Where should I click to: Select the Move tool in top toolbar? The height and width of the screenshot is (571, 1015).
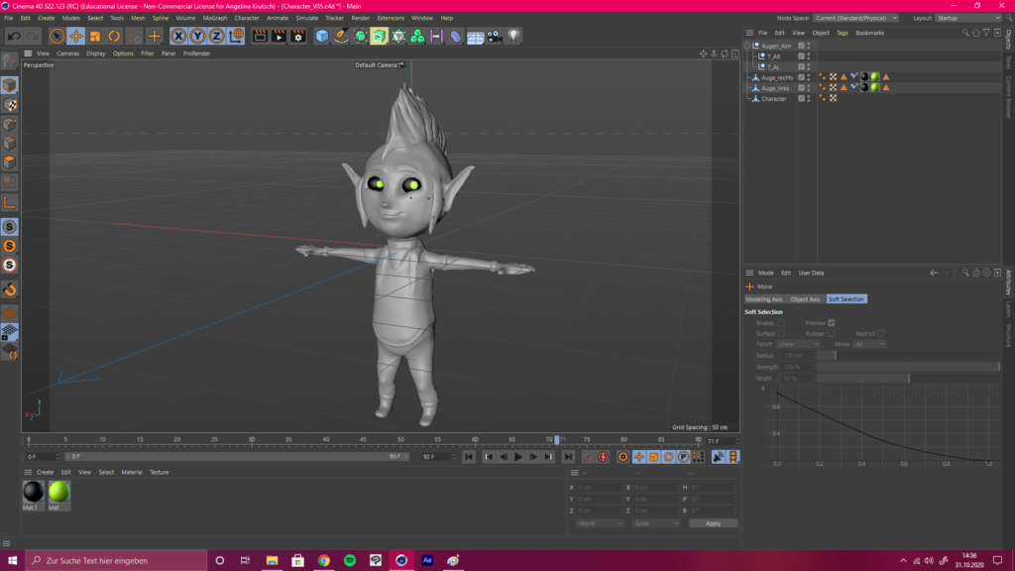pyautogui.click(x=75, y=37)
